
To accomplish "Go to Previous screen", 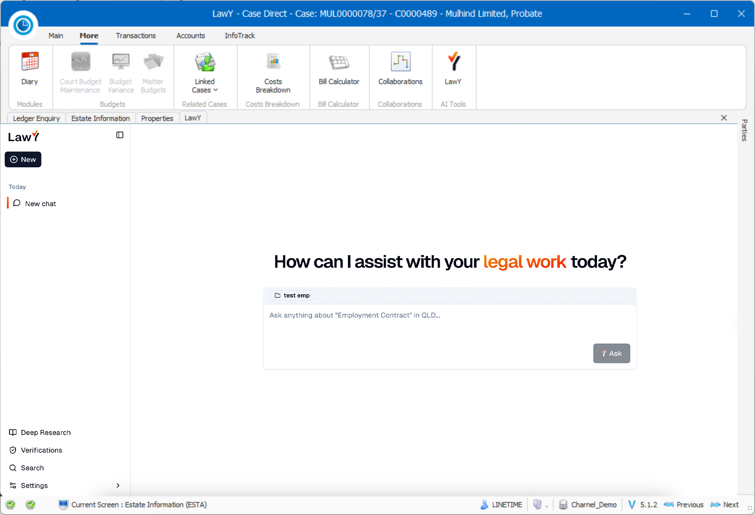I will pos(684,505).
